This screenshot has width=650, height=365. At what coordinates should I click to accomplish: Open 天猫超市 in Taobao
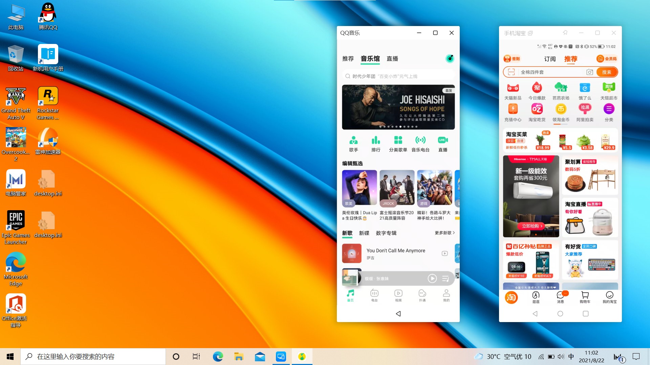pyautogui.click(x=609, y=91)
